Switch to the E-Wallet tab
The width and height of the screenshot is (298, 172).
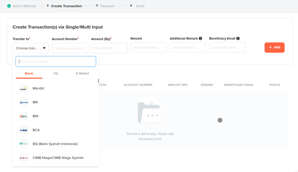tap(82, 74)
